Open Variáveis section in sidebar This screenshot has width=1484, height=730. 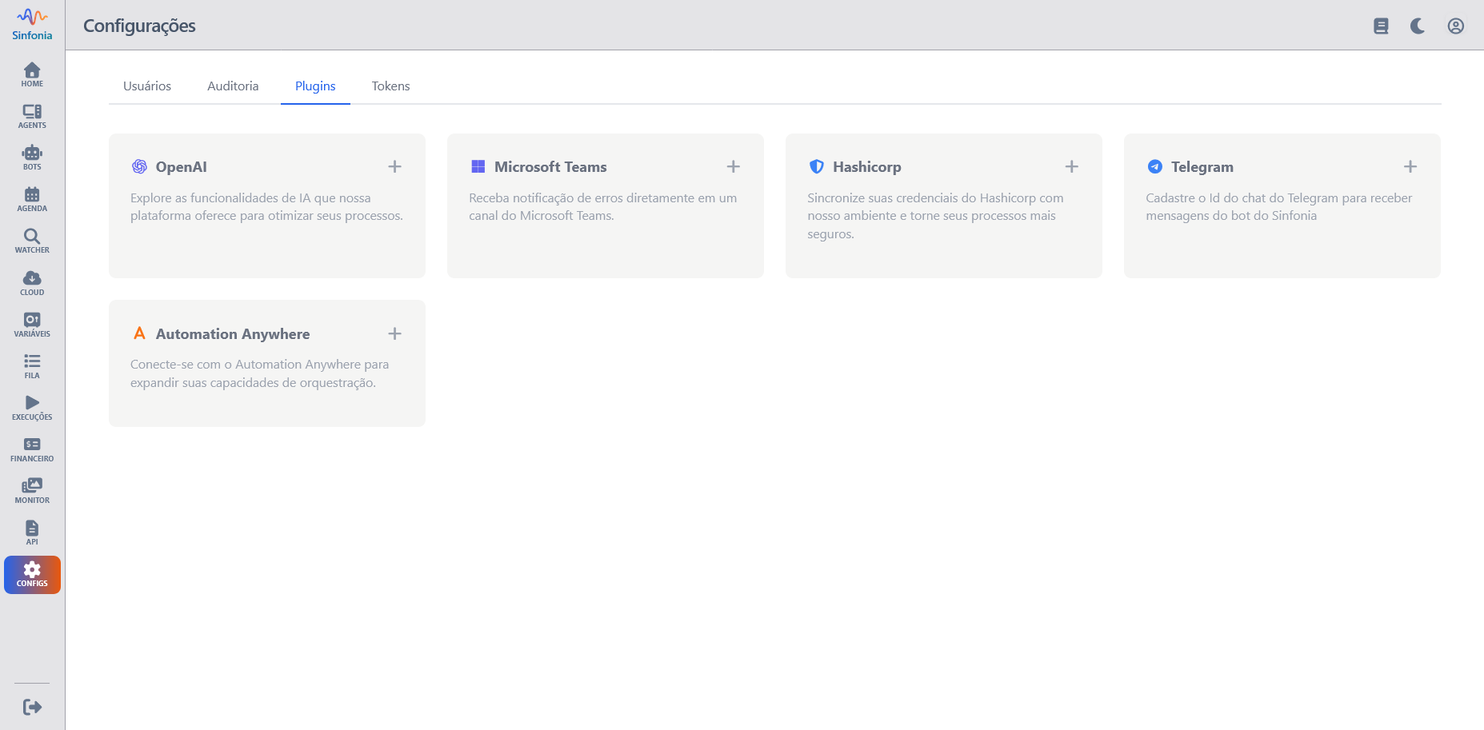(x=32, y=324)
